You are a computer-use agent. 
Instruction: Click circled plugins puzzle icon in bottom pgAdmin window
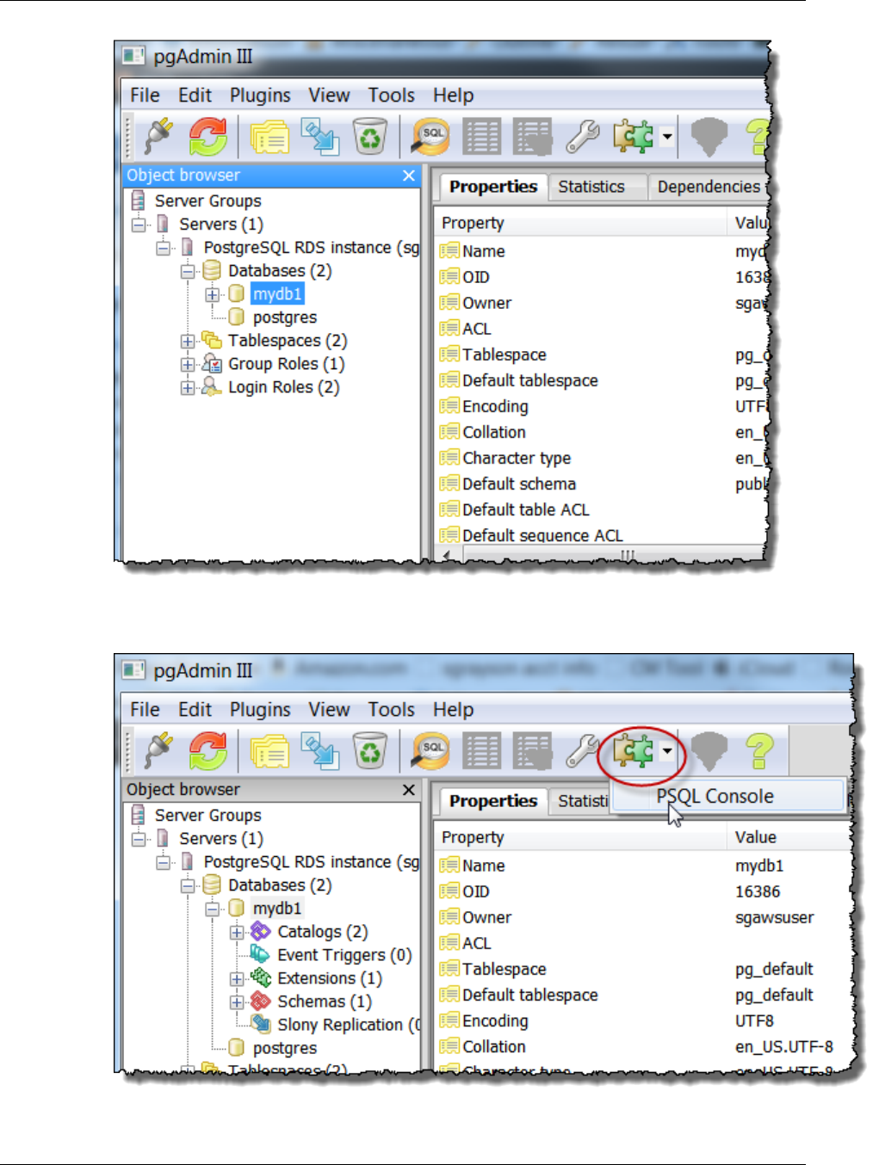[633, 751]
